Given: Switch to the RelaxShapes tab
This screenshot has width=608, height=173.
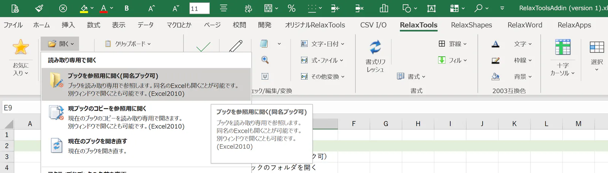Looking at the screenshot, I should point(472,25).
